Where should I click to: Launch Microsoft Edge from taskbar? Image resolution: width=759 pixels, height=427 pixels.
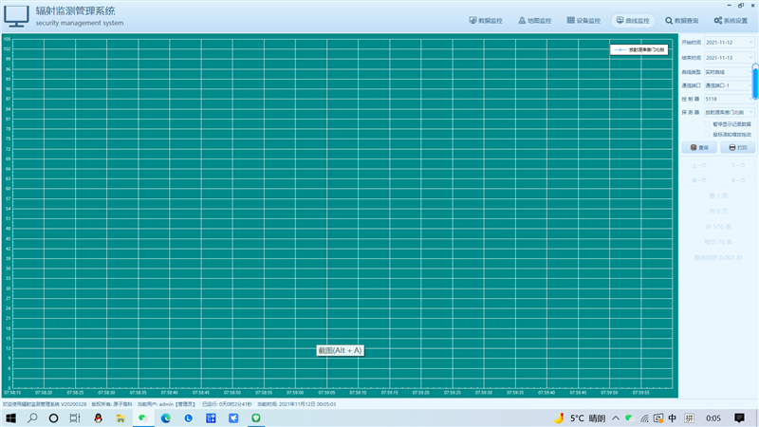tap(165, 418)
